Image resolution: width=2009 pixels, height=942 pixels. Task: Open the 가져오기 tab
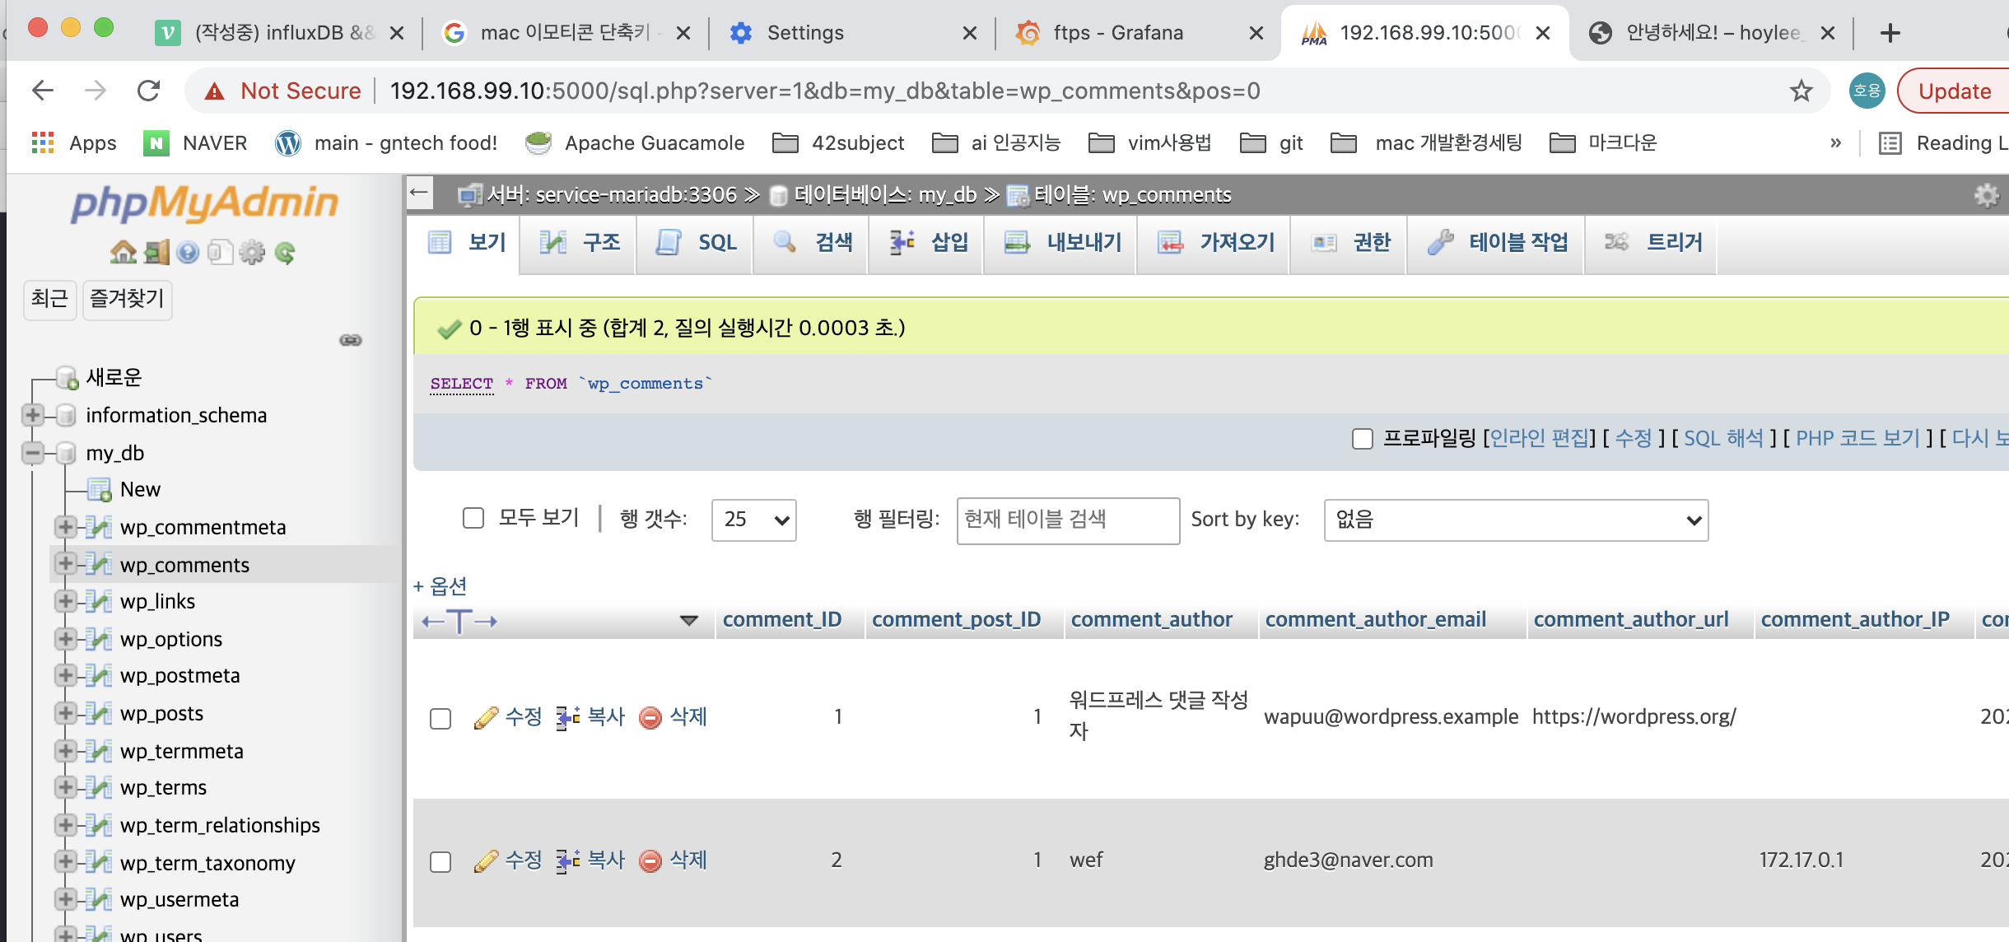(1214, 243)
